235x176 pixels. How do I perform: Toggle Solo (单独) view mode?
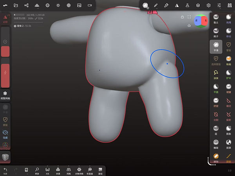[x=37, y=171]
